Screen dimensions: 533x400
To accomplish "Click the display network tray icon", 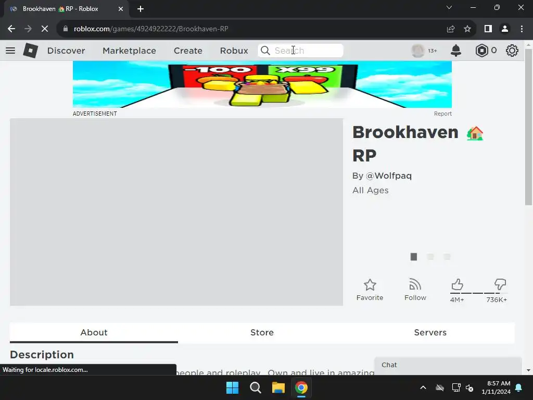I will (456, 387).
